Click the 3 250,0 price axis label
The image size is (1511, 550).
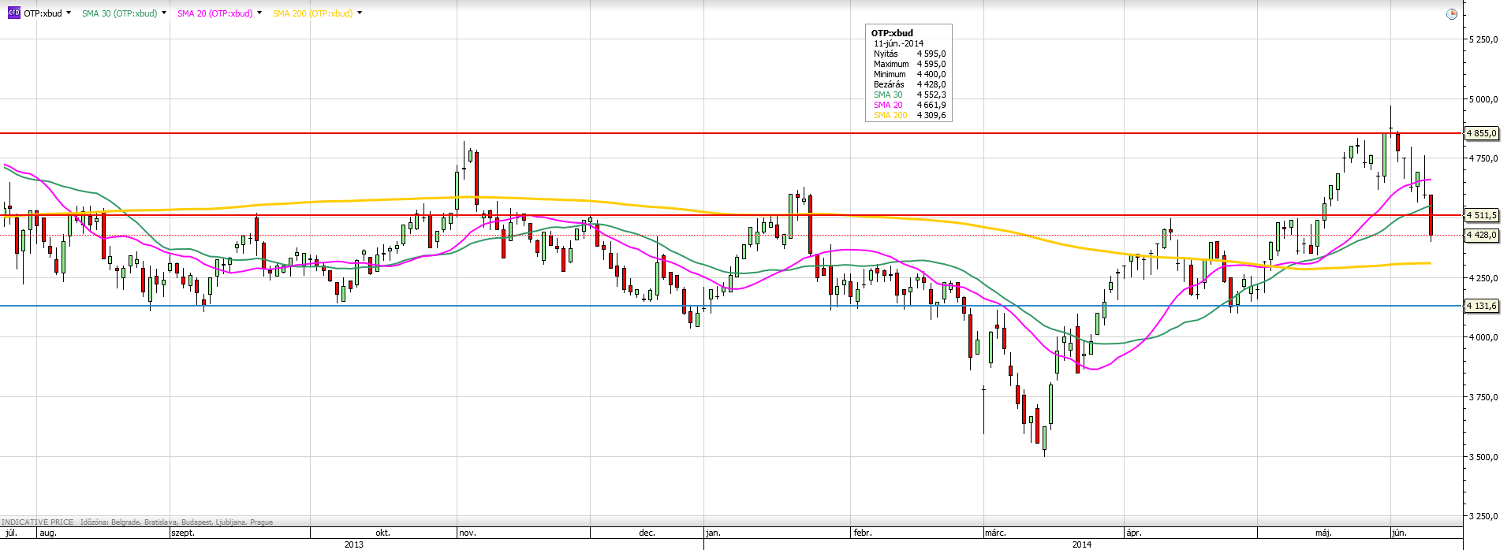1483,516
